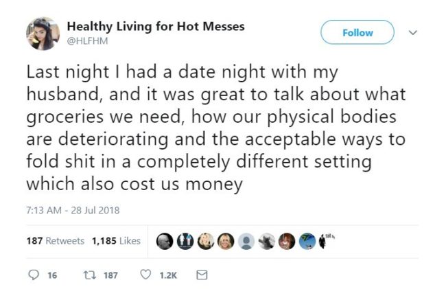Click the sixth avatar in the likers row
The height and width of the screenshot is (289, 446).
266,241
